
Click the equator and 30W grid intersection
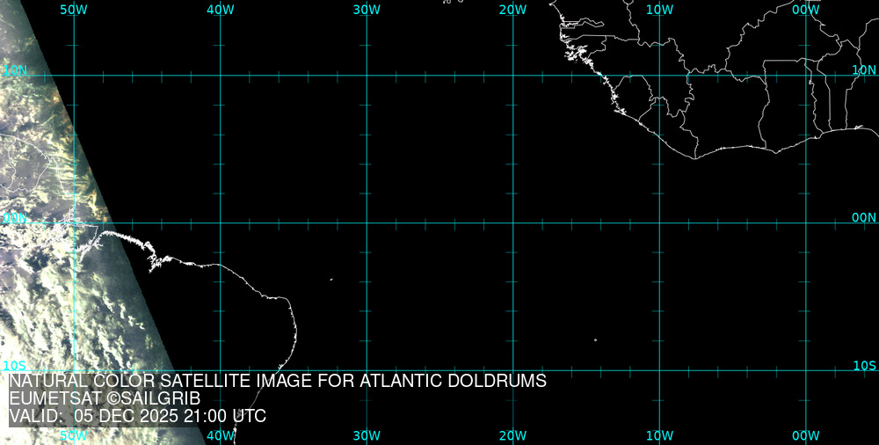[367, 222]
